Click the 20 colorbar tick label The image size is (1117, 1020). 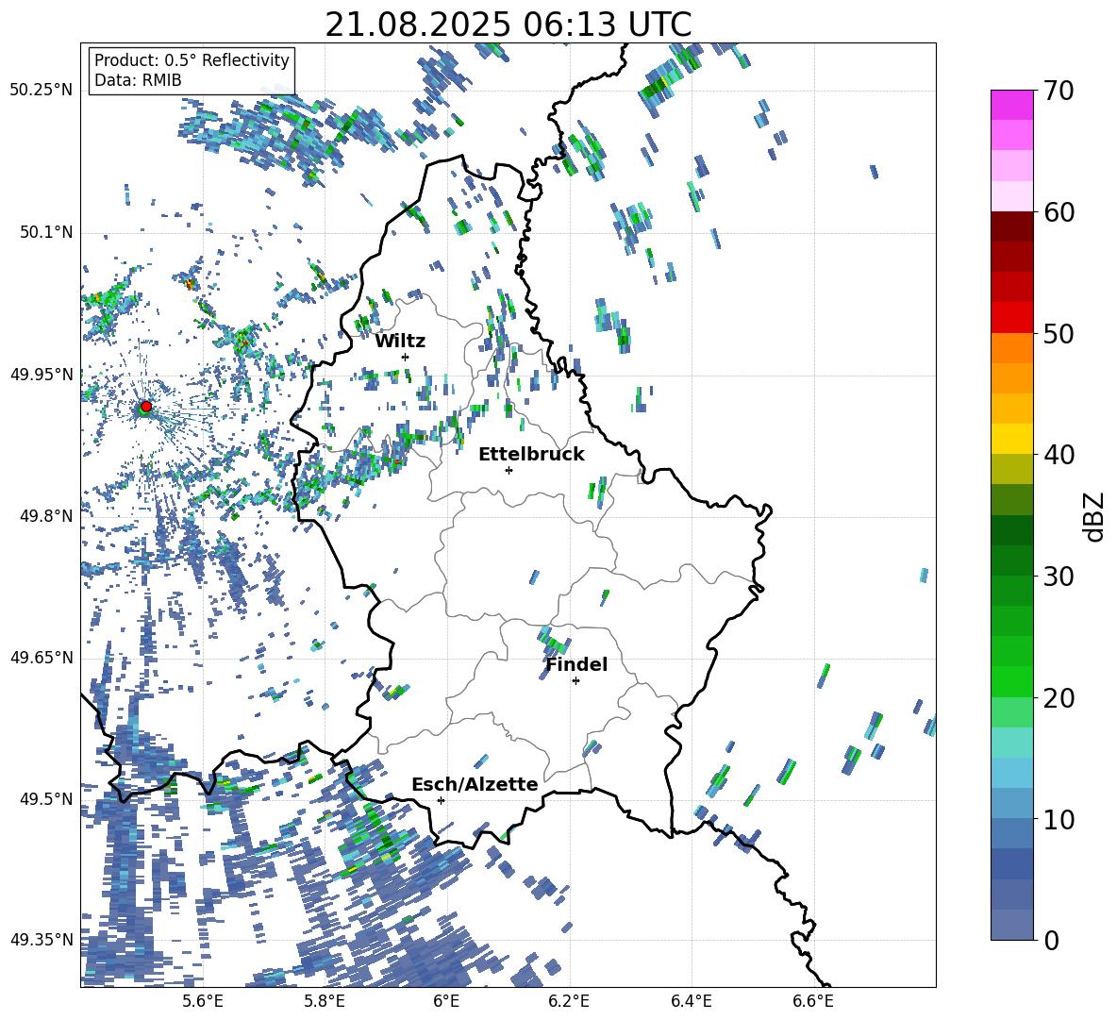coord(1058,698)
